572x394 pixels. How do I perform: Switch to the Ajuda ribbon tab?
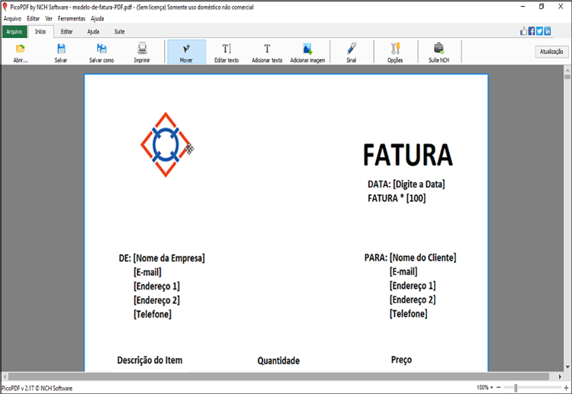point(93,32)
